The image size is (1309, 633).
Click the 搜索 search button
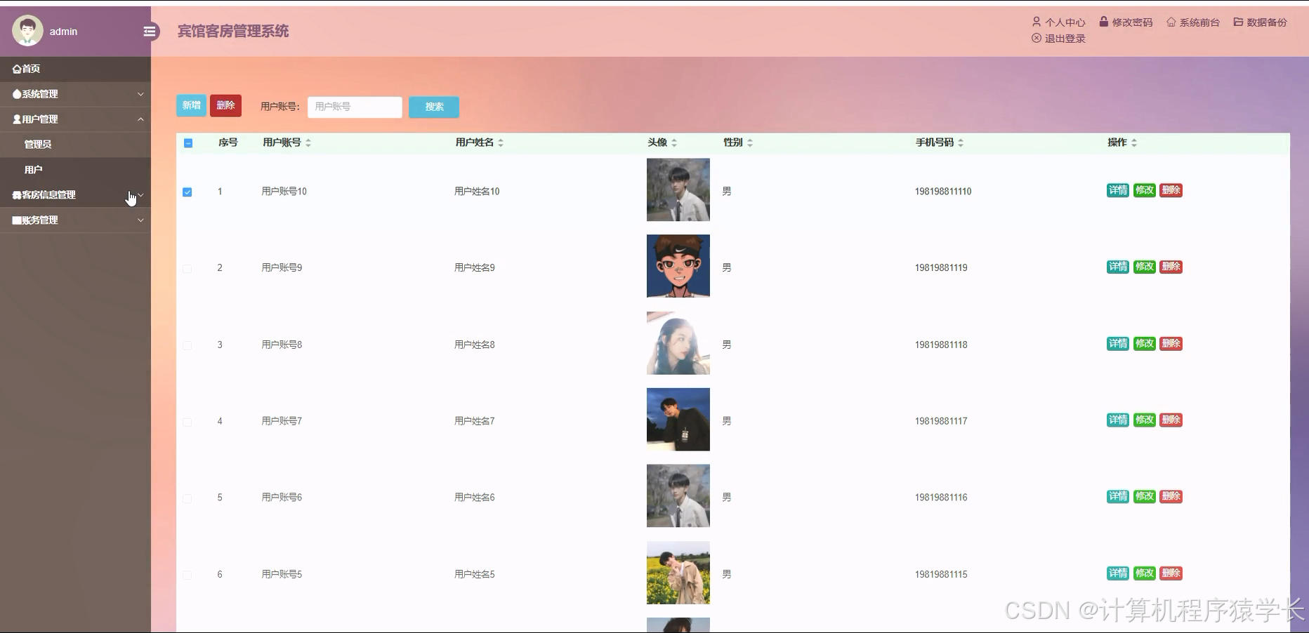(x=433, y=107)
